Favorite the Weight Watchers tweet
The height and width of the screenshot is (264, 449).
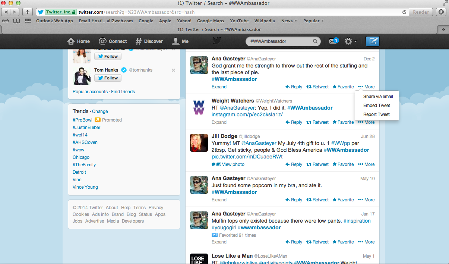[343, 122]
